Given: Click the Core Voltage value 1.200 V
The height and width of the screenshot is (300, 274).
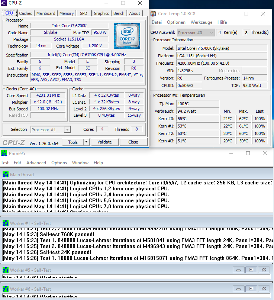Looking at the screenshot, I should [x=95, y=46].
